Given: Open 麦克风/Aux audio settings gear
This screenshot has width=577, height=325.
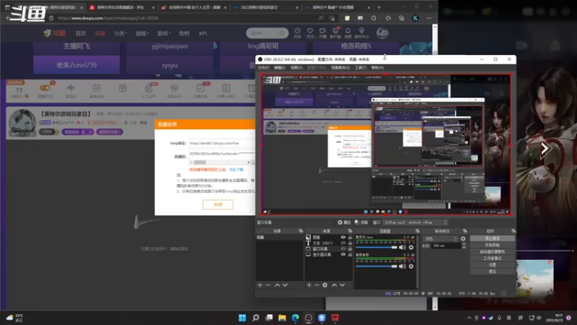Looking at the screenshot, I should click(411, 247).
